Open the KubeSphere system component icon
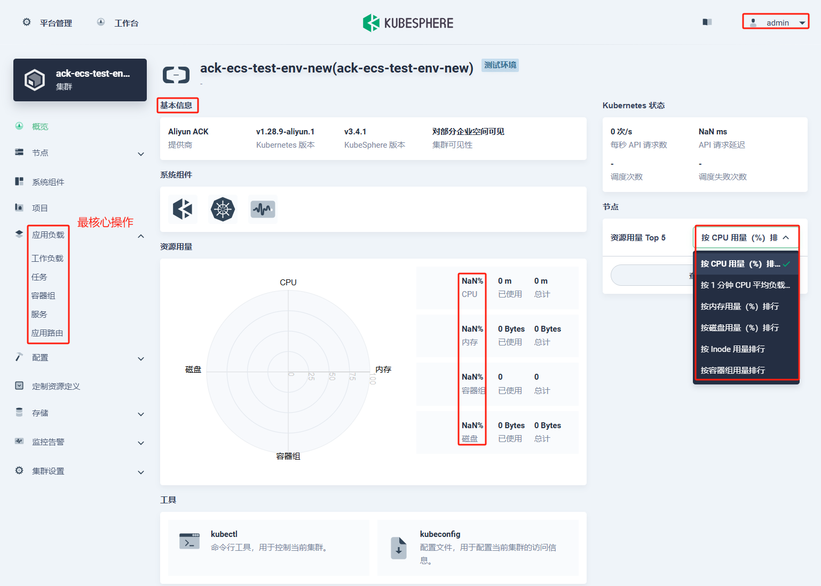The width and height of the screenshot is (821, 586). click(183, 208)
